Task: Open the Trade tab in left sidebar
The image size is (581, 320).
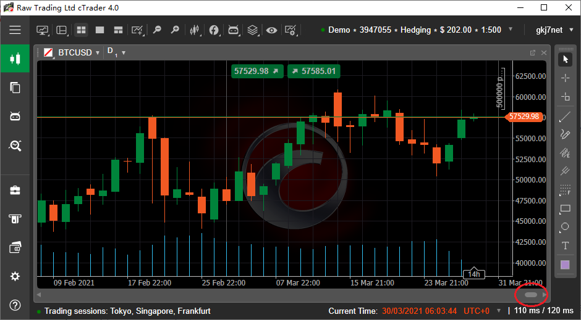Action: coord(15,59)
